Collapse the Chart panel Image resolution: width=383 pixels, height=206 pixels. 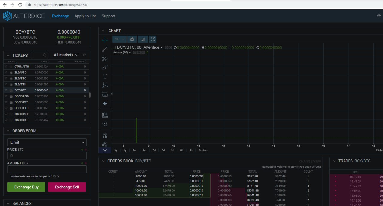(x=103, y=31)
